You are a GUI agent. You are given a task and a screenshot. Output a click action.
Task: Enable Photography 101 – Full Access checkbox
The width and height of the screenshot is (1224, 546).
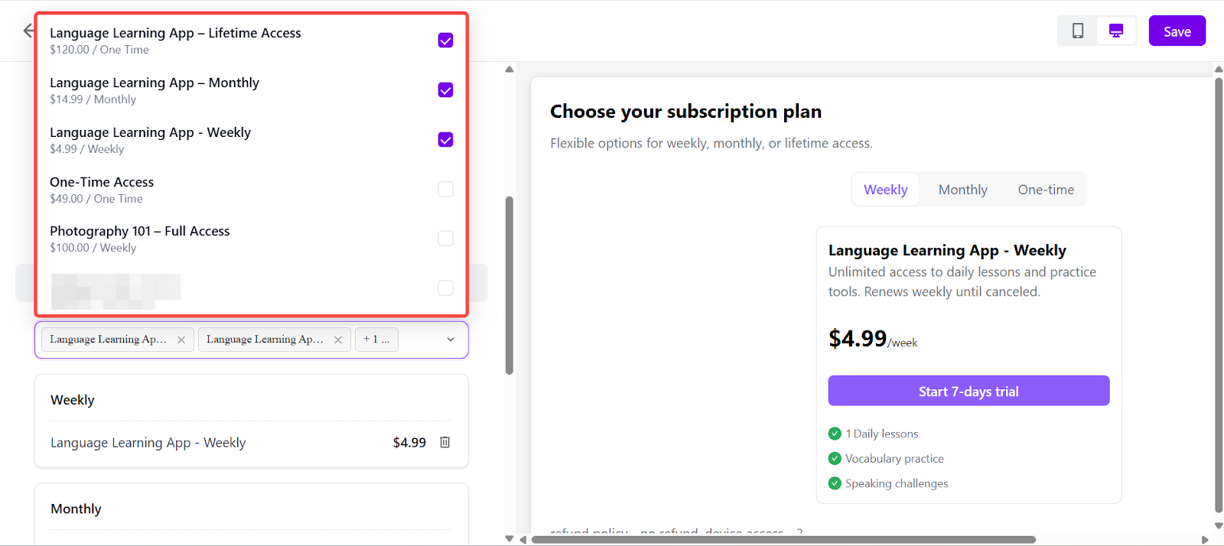(445, 239)
